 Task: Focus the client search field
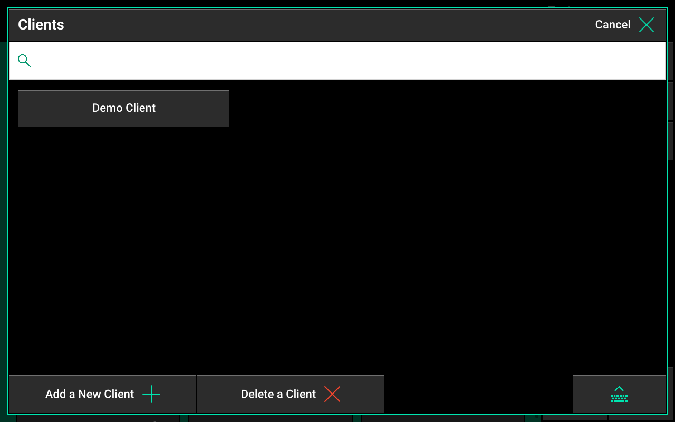[337, 61]
